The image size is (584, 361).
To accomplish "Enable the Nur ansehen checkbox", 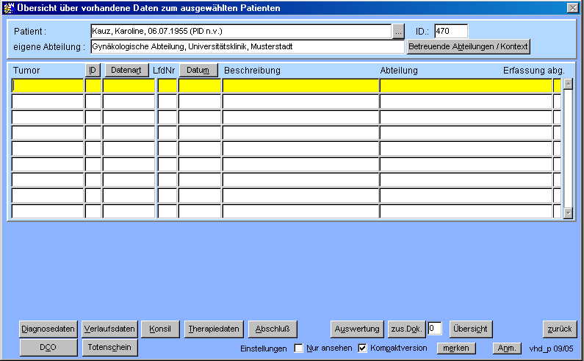I will pyautogui.click(x=299, y=348).
